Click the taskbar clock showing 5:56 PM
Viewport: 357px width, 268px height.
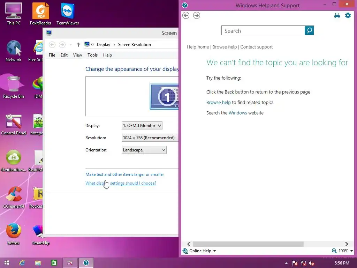[x=342, y=263]
